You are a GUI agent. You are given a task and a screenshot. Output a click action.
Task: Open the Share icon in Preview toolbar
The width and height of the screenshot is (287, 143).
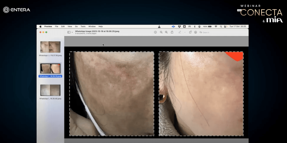tap(172, 32)
